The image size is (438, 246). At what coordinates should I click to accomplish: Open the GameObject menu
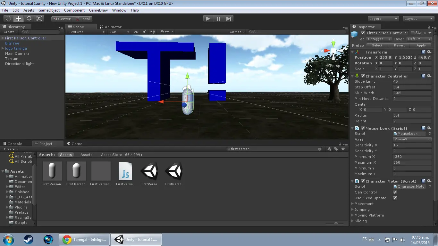(49, 10)
